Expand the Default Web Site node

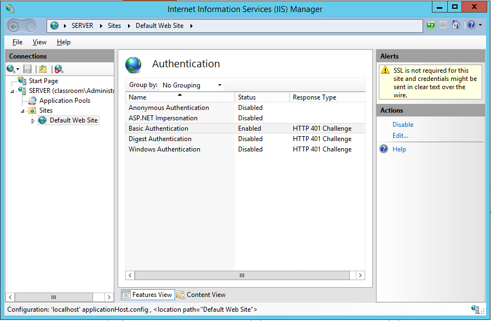[x=33, y=121]
